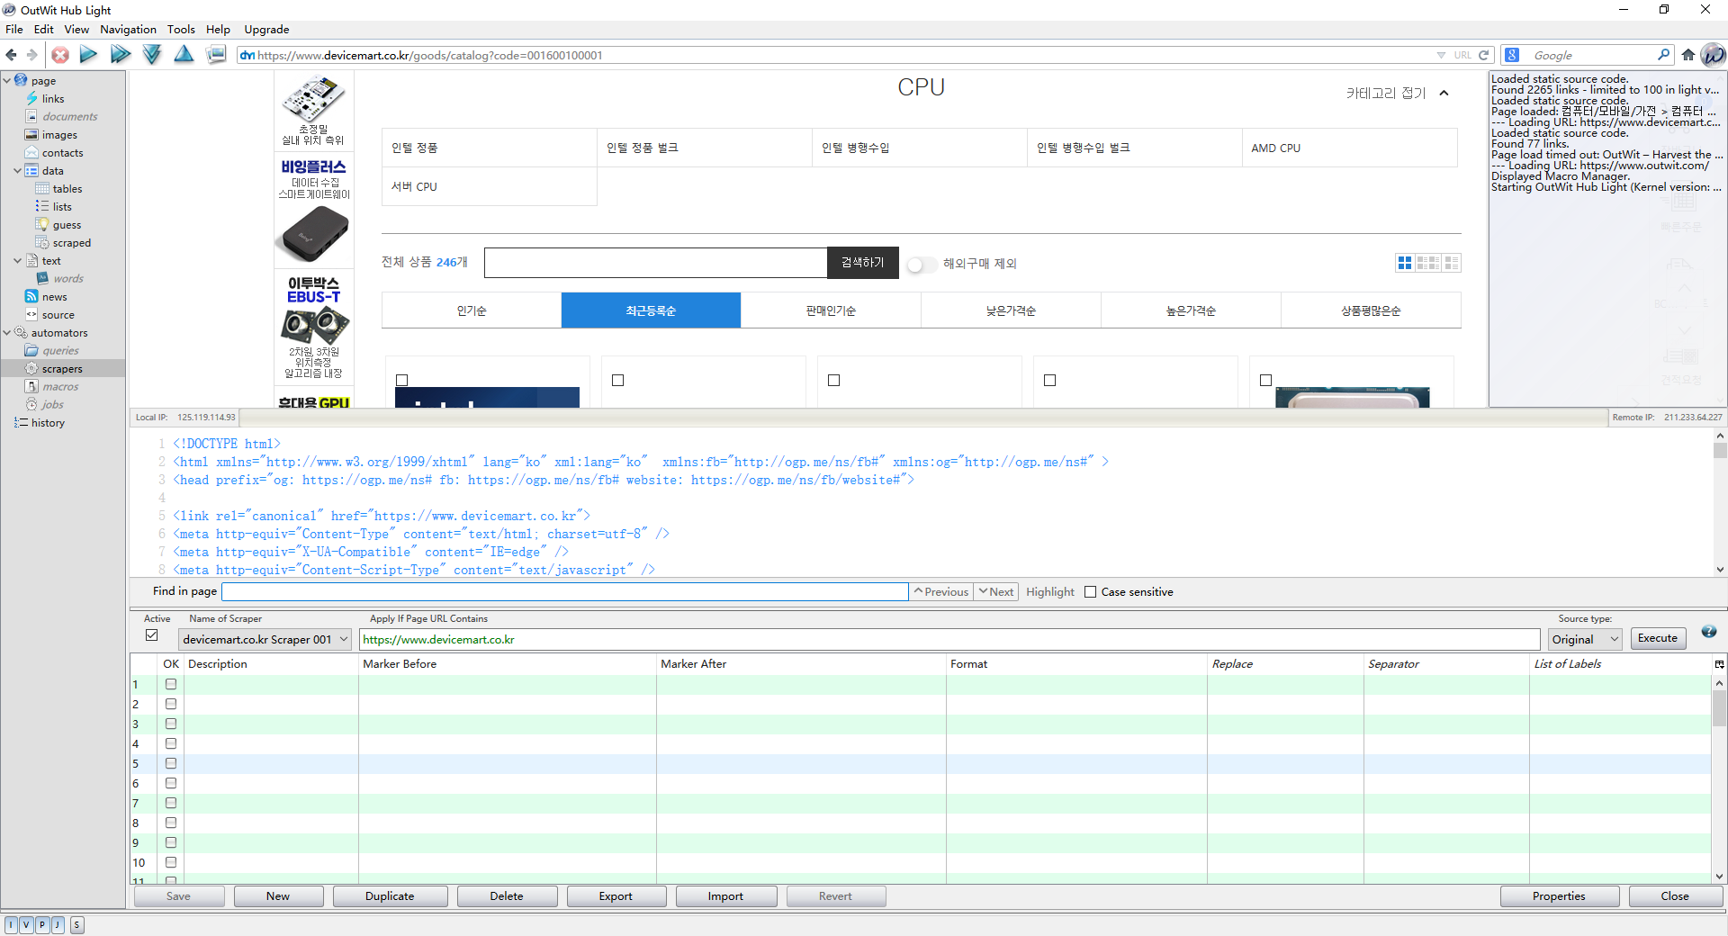The width and height of the screenshot is (1728, 936).
Task: Open history in the sidebar tree
Action: click(x=48, y=423)
